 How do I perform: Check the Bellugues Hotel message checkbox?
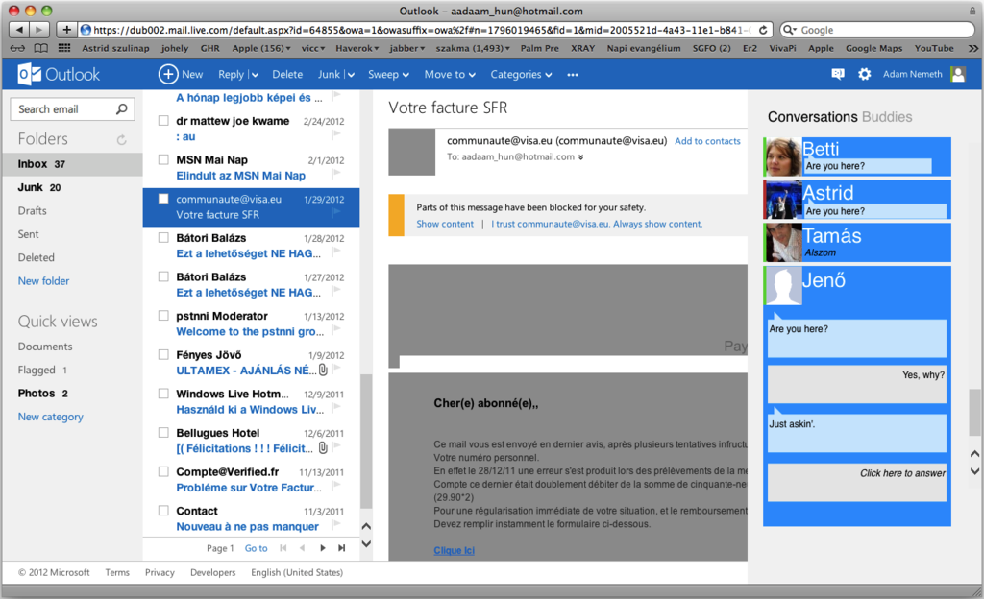pyautogui.click(x=163, y=432)
